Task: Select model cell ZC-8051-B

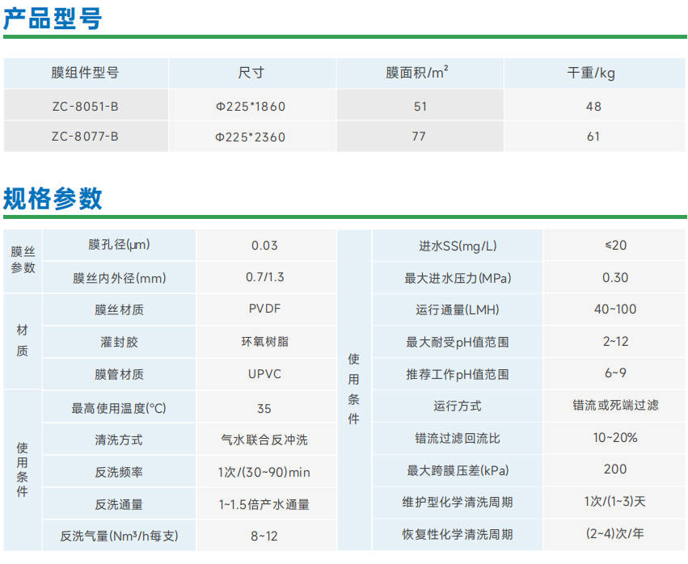Action: [x=86, y=107]
